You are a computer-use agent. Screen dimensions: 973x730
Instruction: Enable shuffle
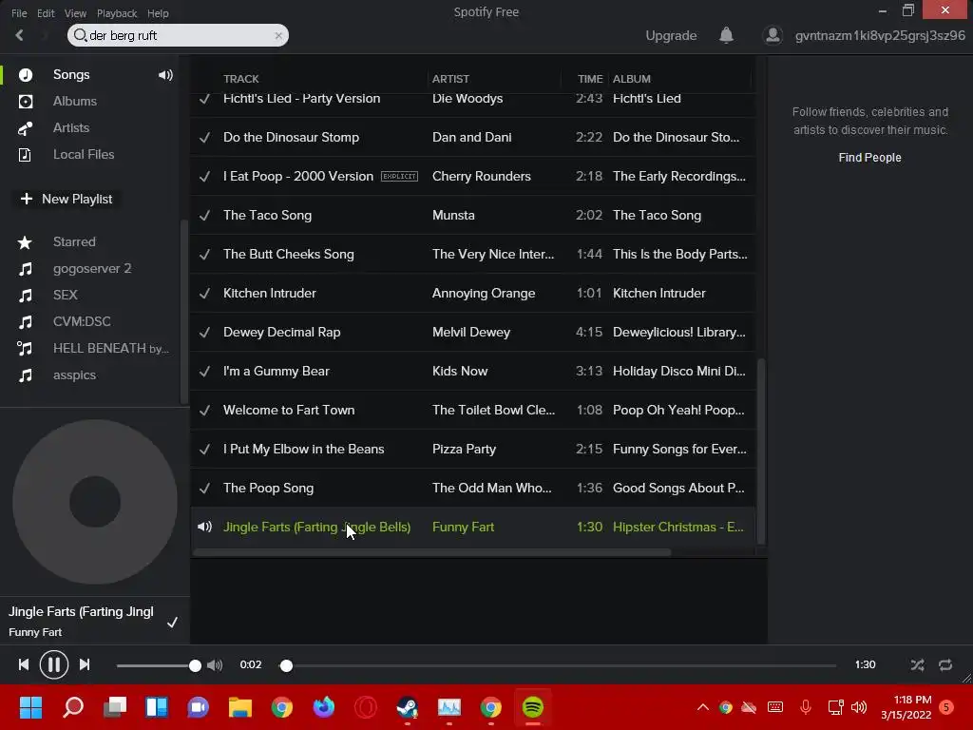(x=917, y=664)
